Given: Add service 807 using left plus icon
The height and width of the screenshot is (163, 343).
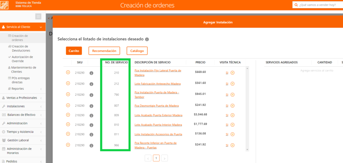Looking at the screenshot, I should pyautogui.click(x=68, y=105).
